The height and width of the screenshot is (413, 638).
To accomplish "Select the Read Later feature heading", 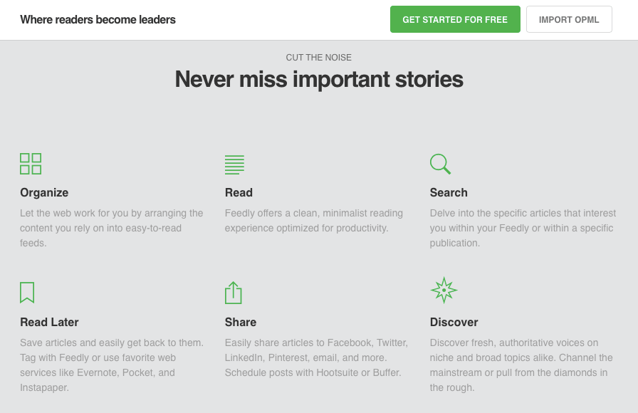I will coord(49,322).
